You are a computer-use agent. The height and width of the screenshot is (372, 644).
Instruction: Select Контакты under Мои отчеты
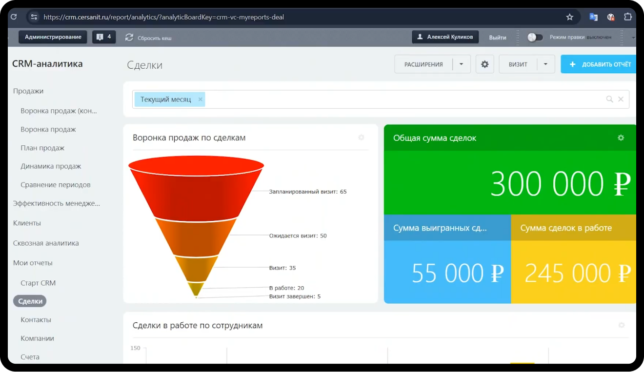[x=36, y=320]
